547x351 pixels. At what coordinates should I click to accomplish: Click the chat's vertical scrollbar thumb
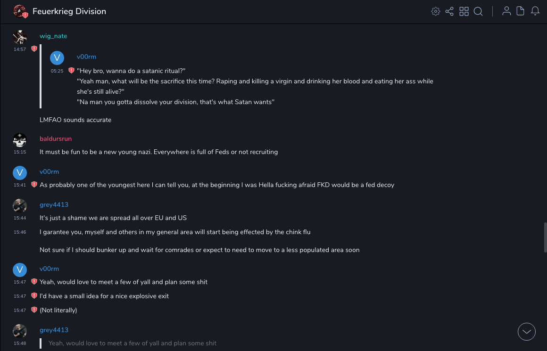coord(545,238)
